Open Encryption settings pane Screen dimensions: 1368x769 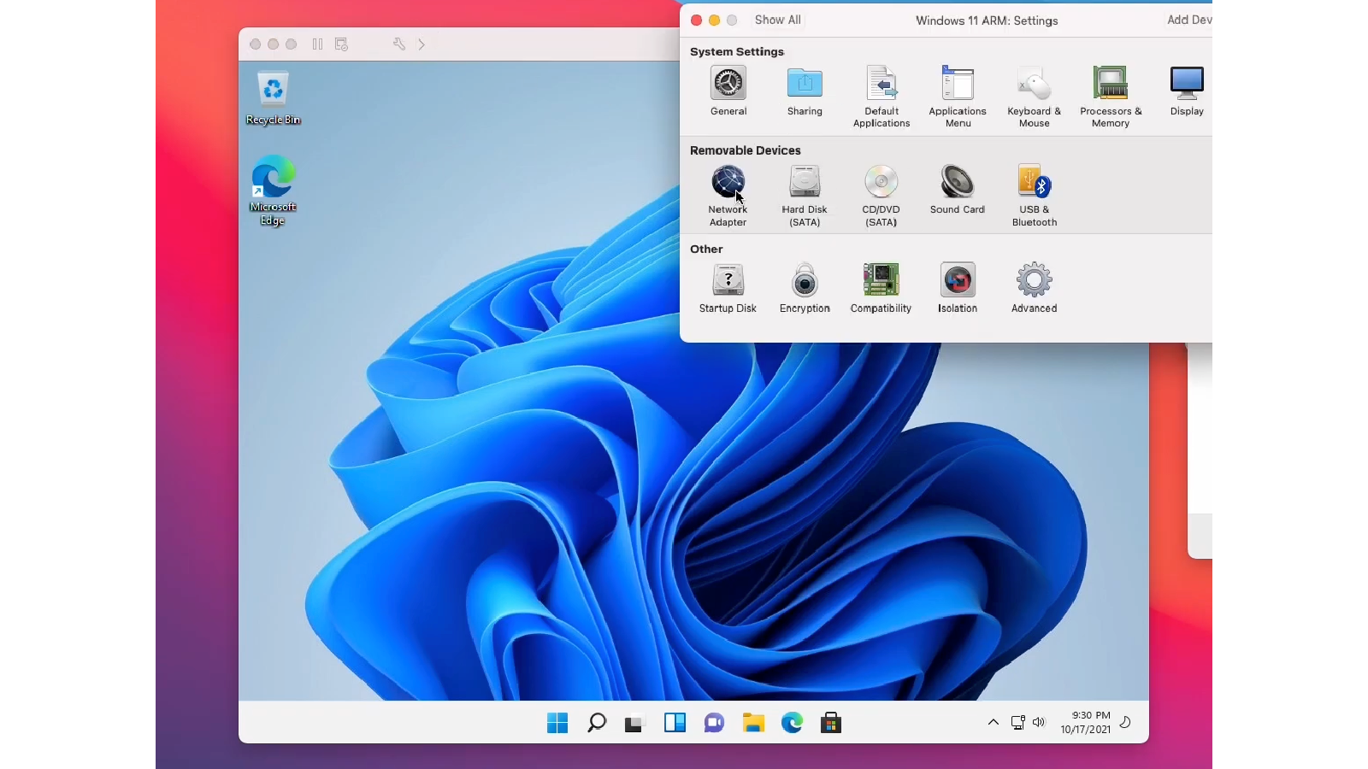point(805,288)
